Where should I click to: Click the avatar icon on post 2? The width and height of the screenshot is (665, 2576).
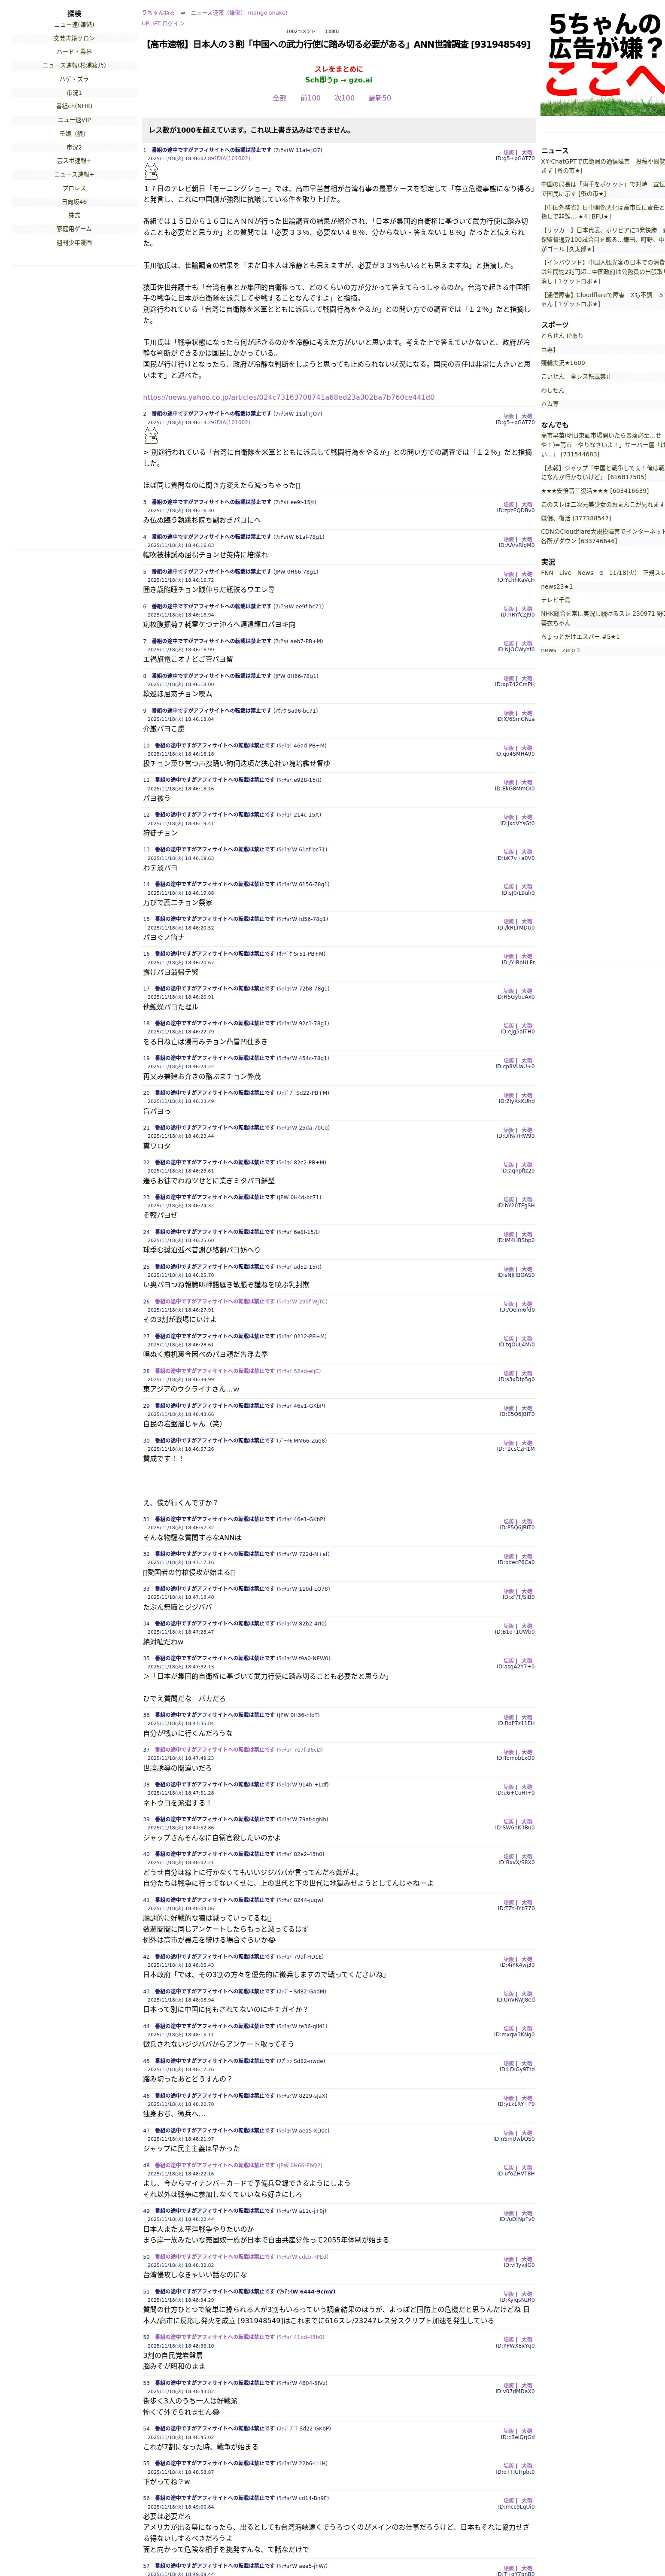click(151, 436)
